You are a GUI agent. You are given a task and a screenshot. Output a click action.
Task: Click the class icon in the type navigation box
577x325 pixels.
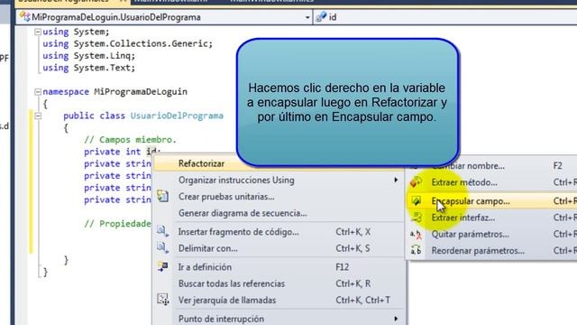[24, 17]
